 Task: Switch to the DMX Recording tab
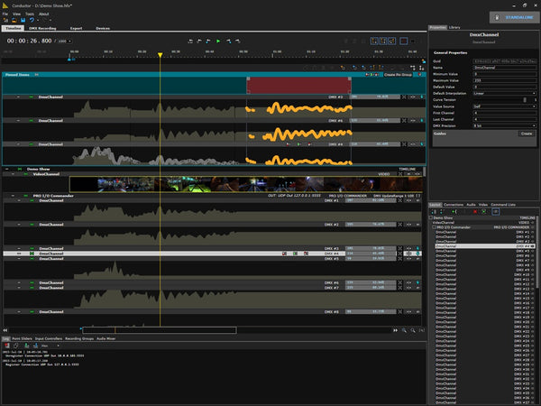click(x=43, y=28)
